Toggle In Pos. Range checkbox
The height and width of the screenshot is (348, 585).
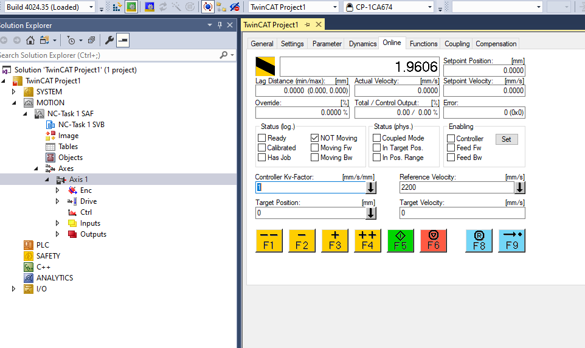point(377,158)
